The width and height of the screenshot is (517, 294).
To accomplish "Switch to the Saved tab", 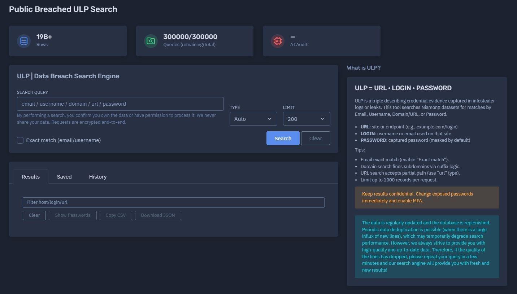I will click(64, 177).
